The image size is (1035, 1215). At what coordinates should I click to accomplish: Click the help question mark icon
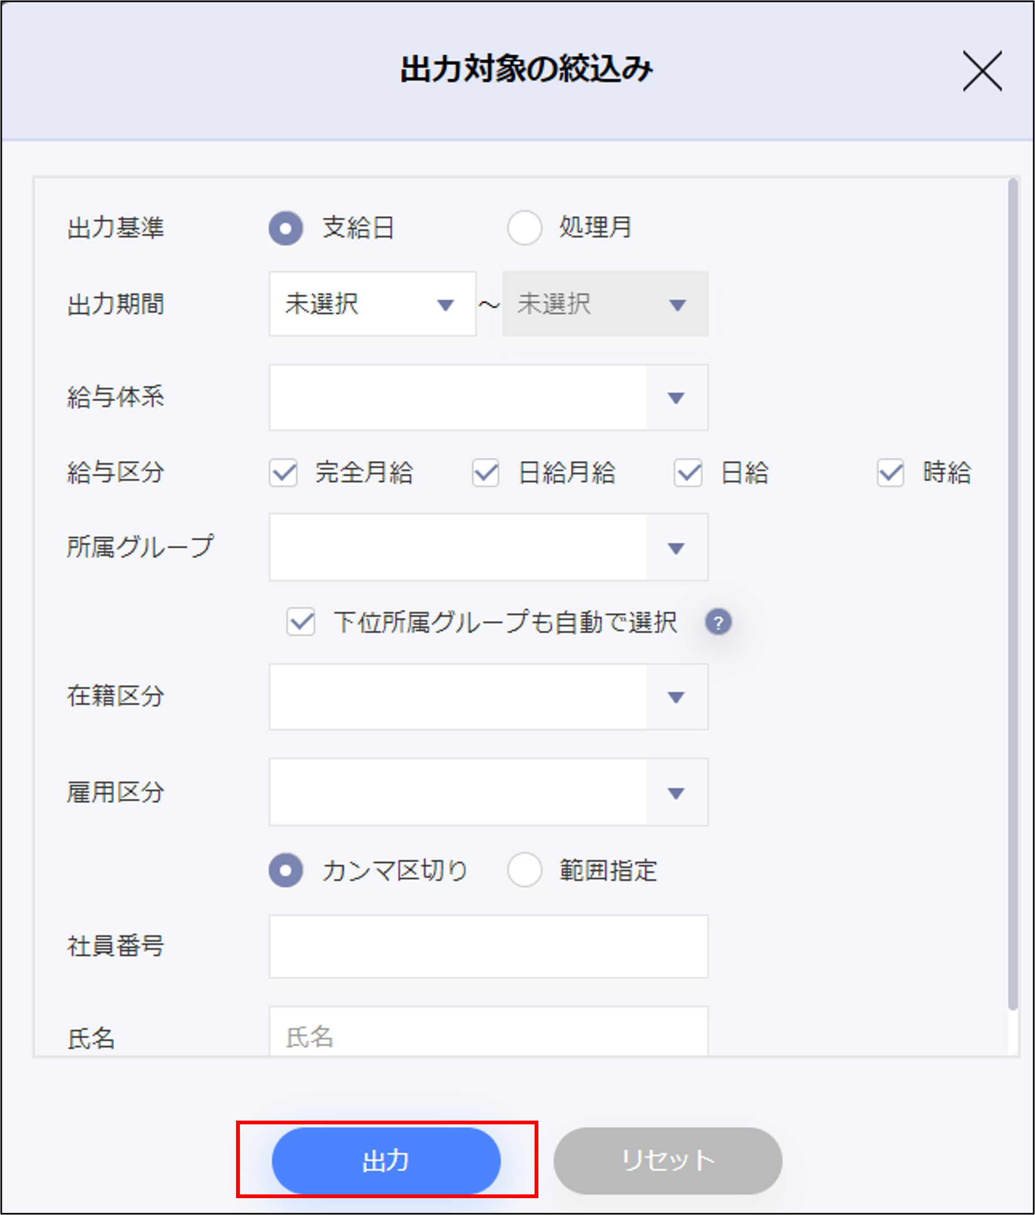pyautogui.click(x=717, y=622)
